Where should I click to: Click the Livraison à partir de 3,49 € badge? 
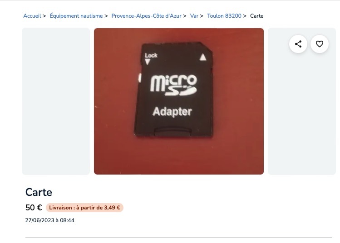pos(84,208)
